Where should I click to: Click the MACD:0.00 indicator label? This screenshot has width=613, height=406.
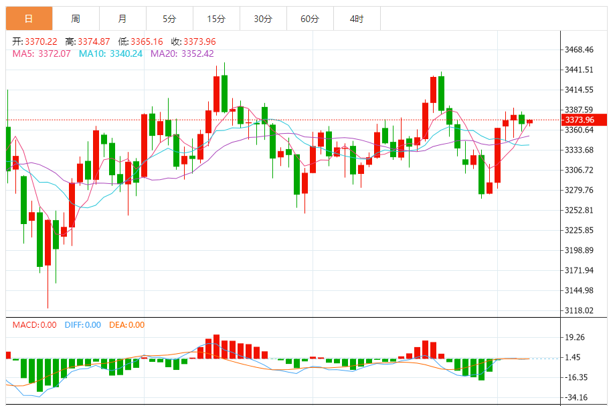coord(34,324)
